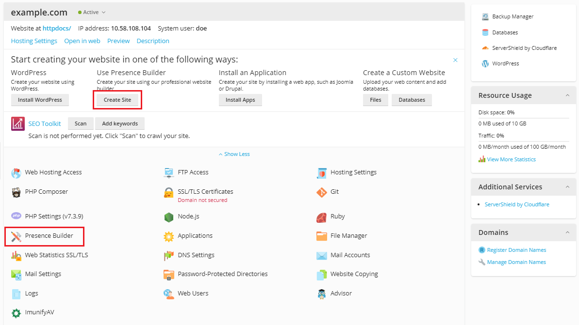Open the httpdocs/ folder link

[56, 29]
